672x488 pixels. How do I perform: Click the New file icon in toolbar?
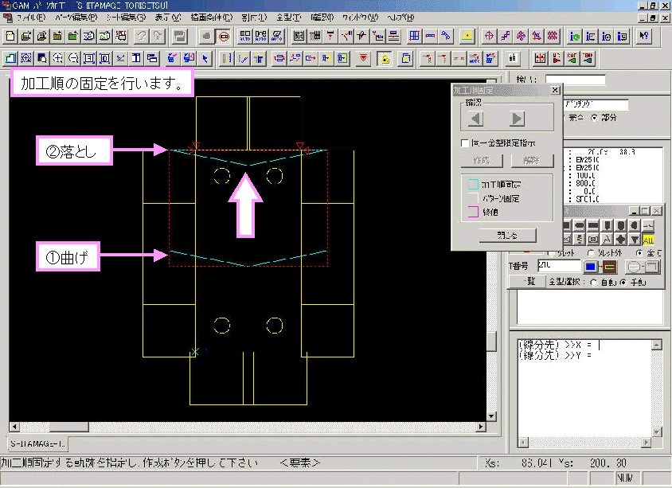[x=10, y=37]
